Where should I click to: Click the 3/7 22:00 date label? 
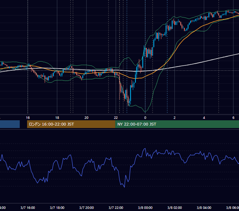tap(116, 207)
